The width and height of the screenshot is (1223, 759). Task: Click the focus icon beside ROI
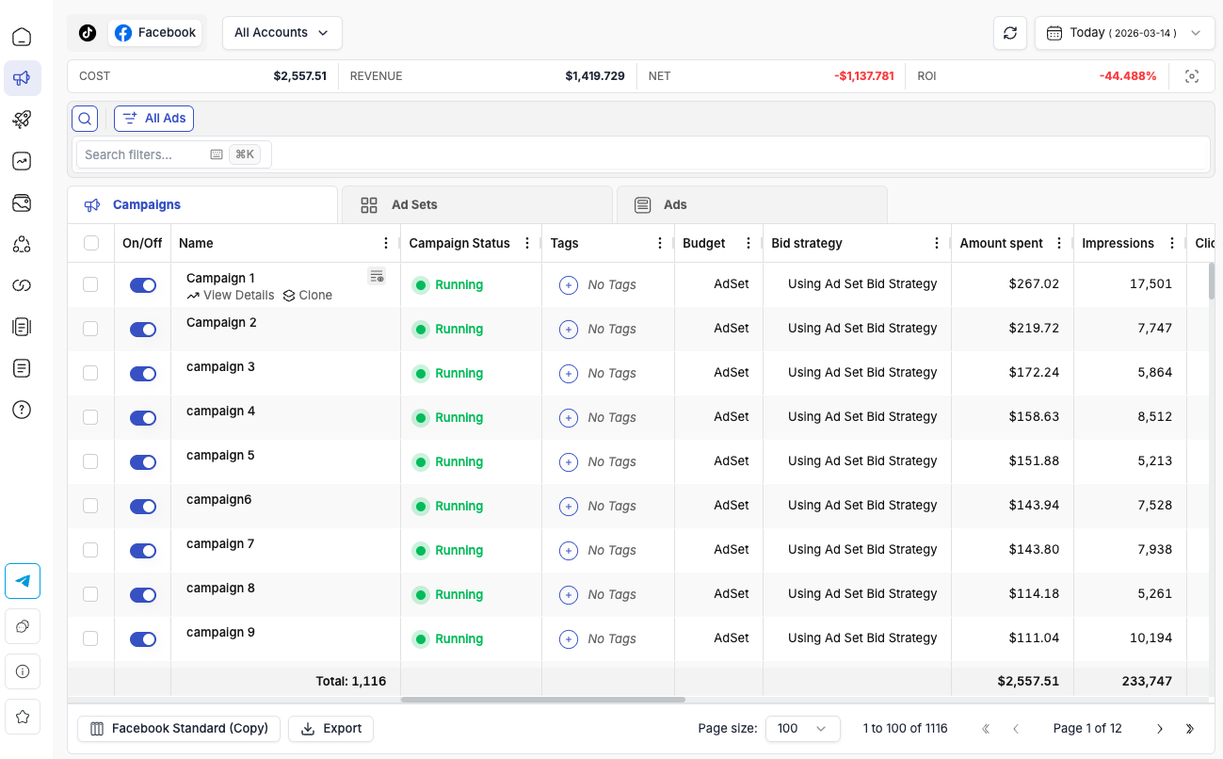[x=1192, y=76]
